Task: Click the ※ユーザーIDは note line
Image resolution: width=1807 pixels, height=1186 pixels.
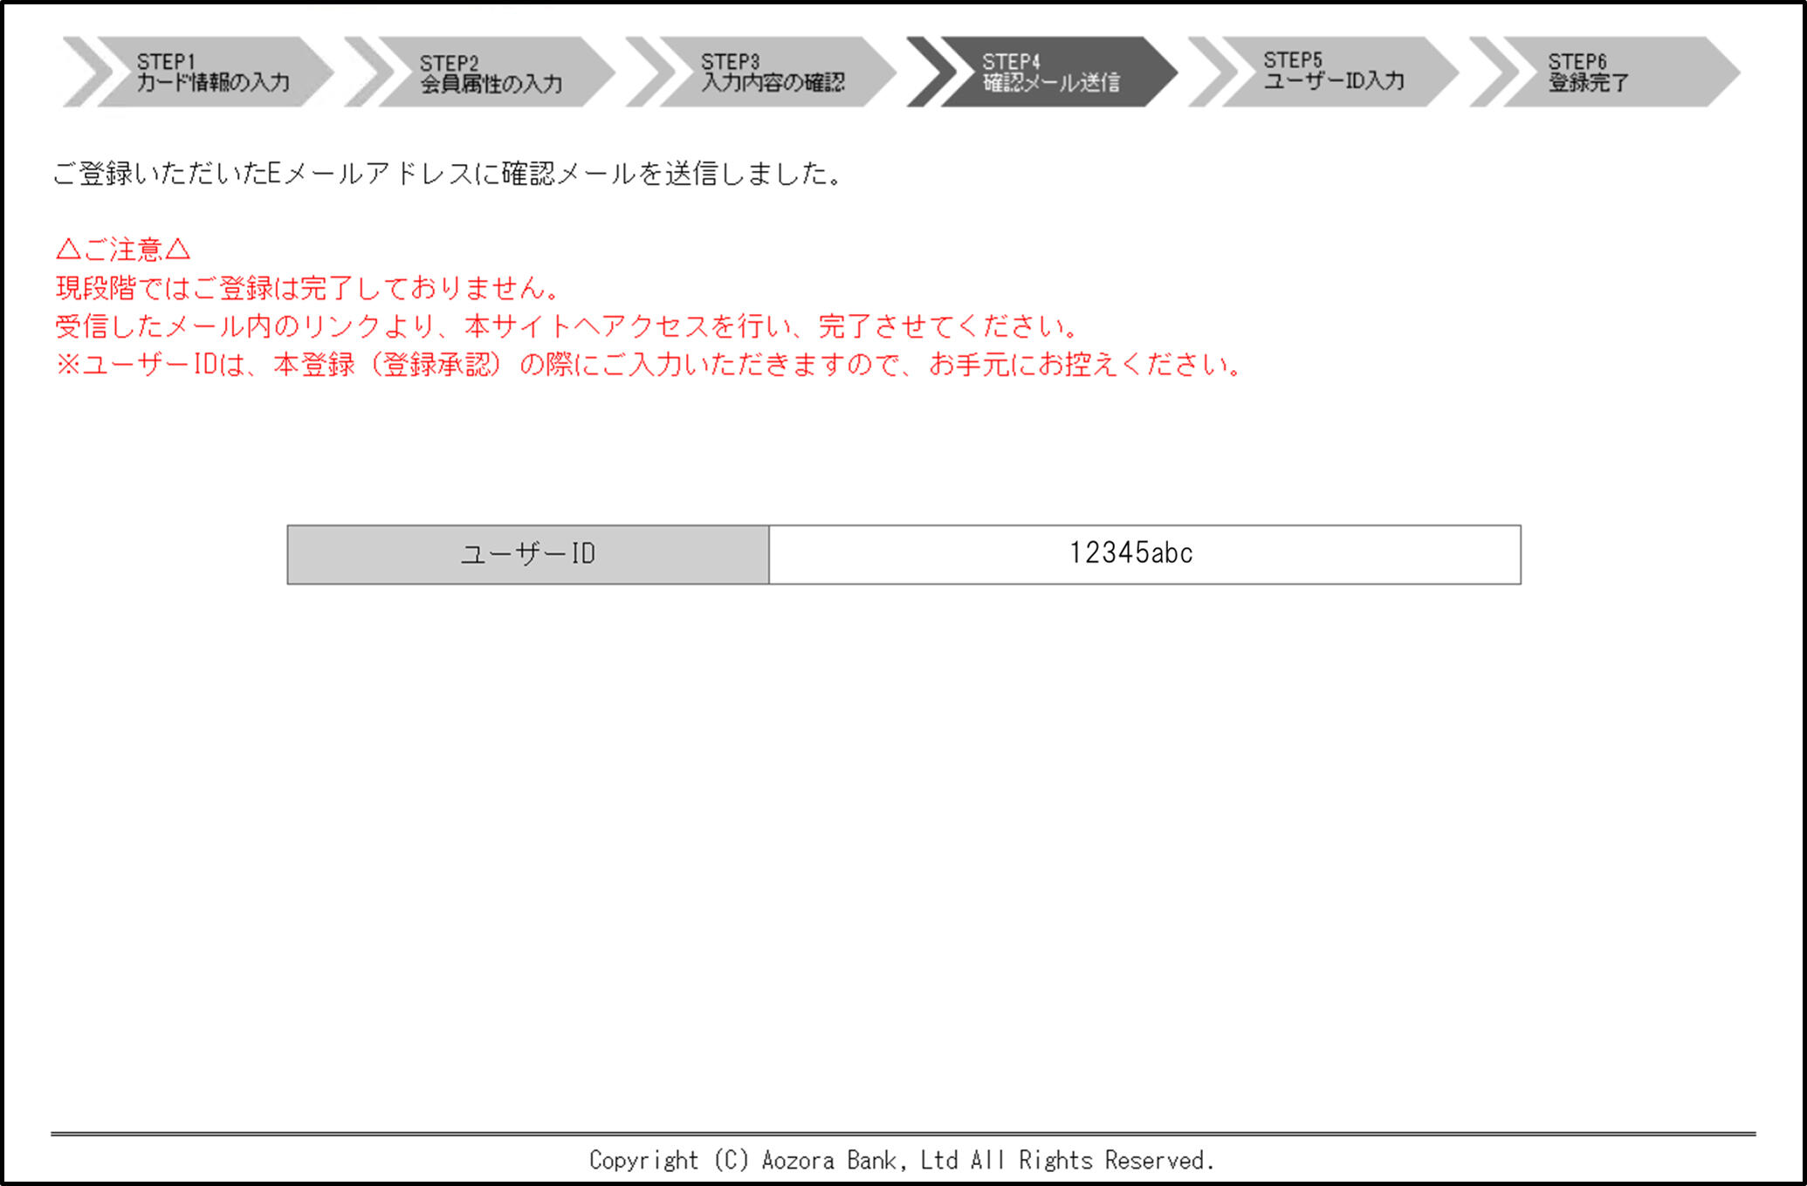Action: [x=649, y=365]
